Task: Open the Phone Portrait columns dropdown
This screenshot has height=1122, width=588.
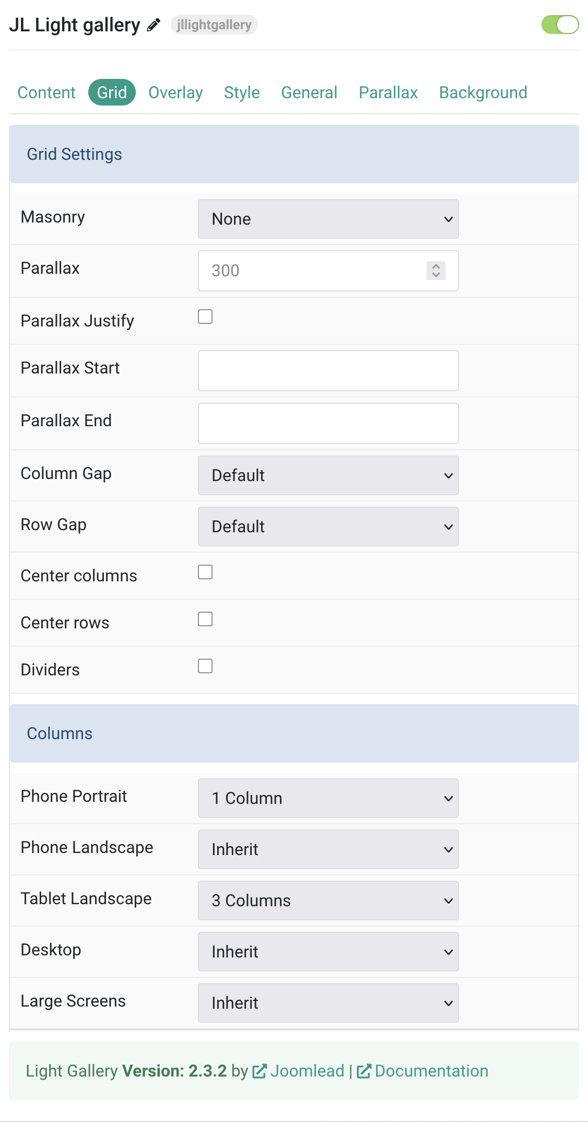Action: (328, 798)
